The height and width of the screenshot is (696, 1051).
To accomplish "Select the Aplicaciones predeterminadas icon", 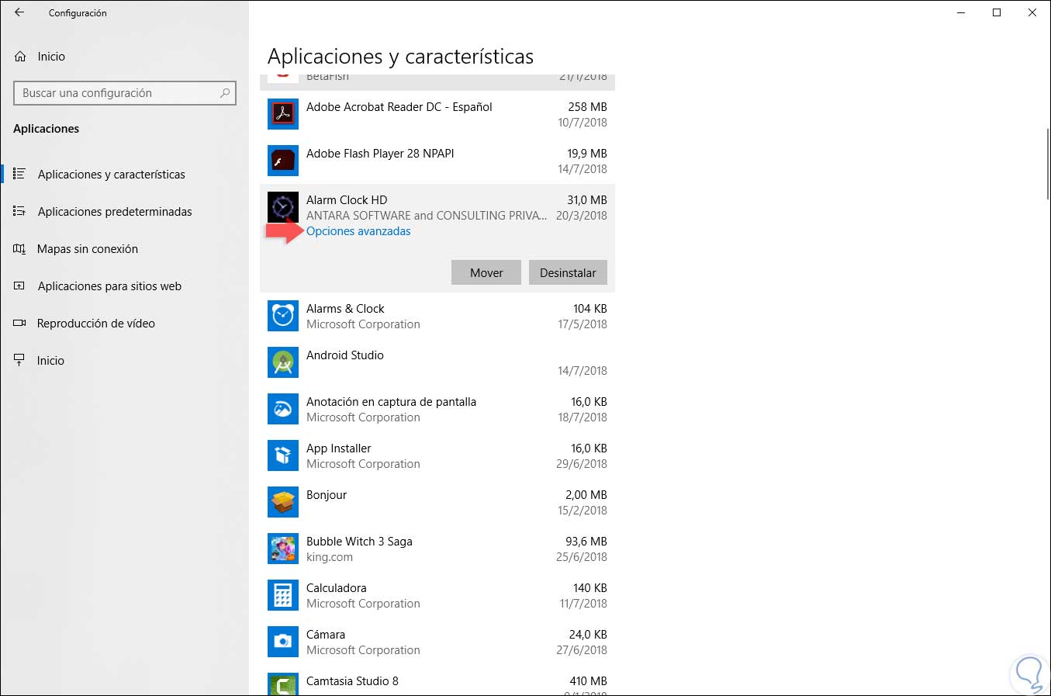I will point(19,211).
